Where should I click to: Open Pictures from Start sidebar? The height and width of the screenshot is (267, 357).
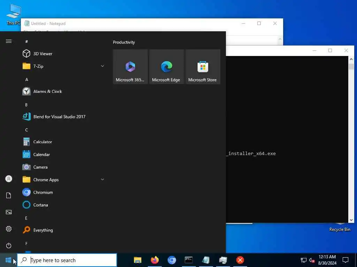(9, 212)
